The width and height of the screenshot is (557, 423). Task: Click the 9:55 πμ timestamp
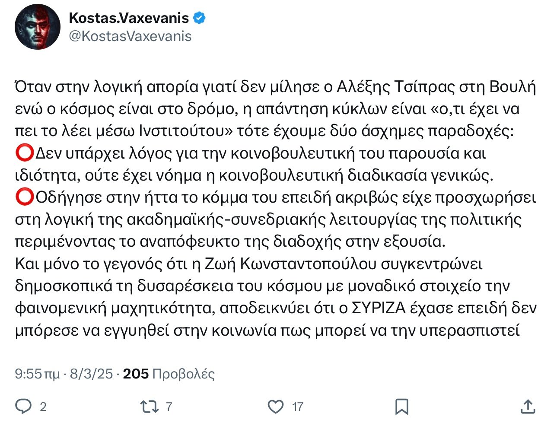point(37,374)
